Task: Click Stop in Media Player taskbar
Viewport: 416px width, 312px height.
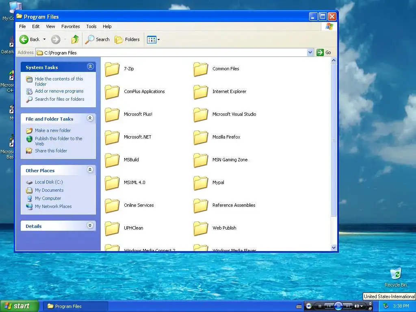Action: coord(320,306)
